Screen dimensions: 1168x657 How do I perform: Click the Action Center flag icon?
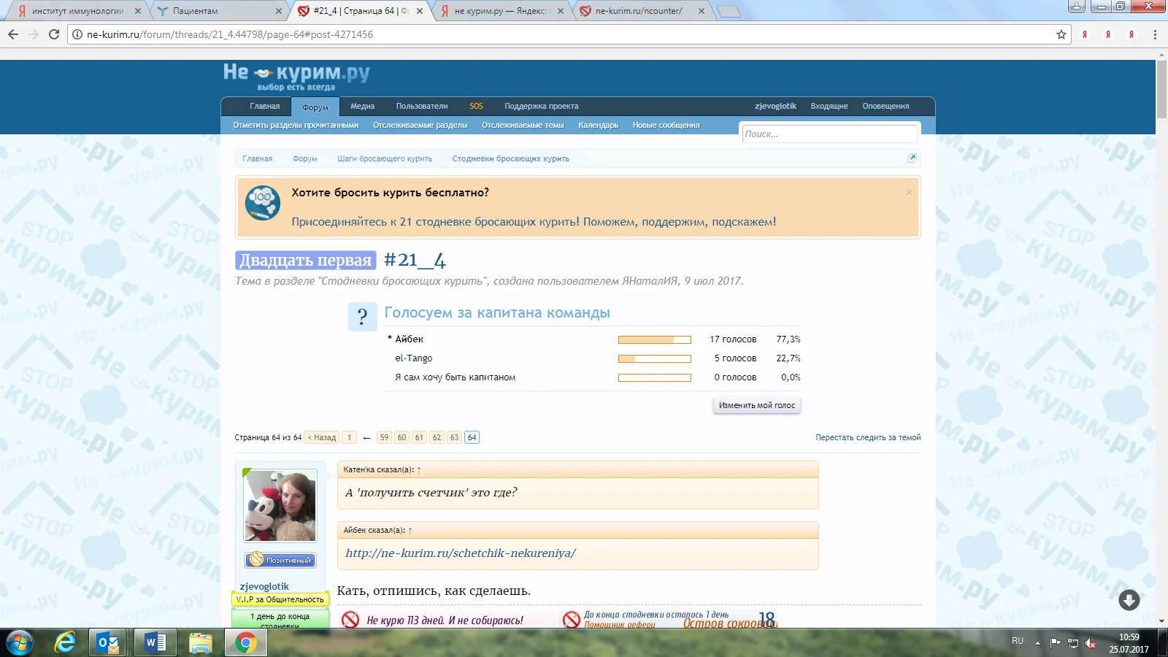point(1056,643)
